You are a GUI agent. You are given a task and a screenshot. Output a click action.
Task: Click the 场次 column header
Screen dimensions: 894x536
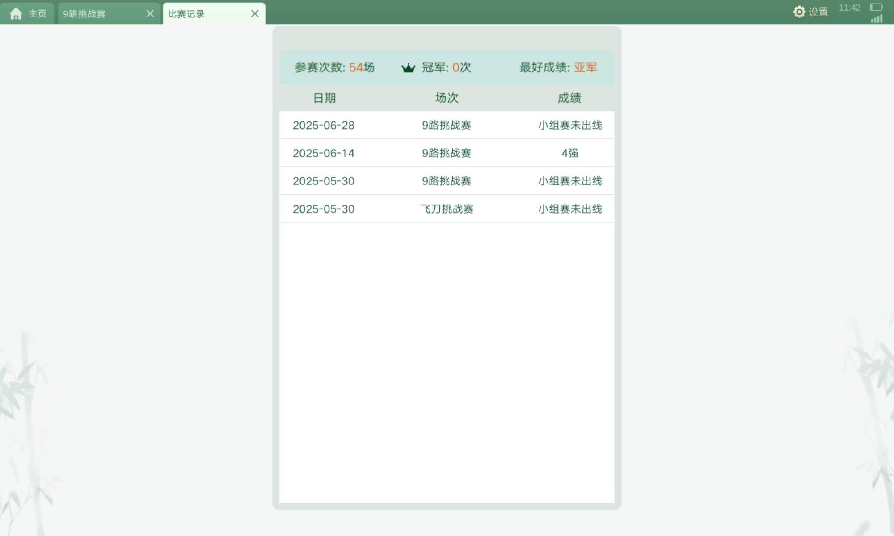point(447,98)
